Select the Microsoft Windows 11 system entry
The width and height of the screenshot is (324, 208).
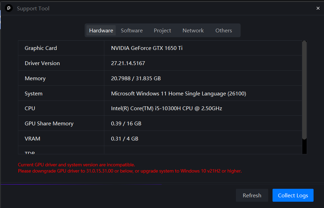click(x=178, y=94)
